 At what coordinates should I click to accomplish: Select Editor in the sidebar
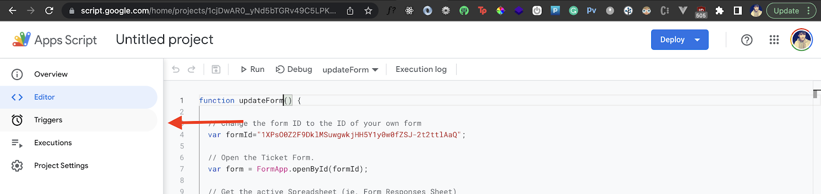pos(79,97)
